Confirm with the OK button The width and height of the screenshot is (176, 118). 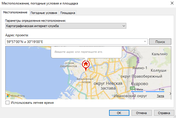point(119,113)
